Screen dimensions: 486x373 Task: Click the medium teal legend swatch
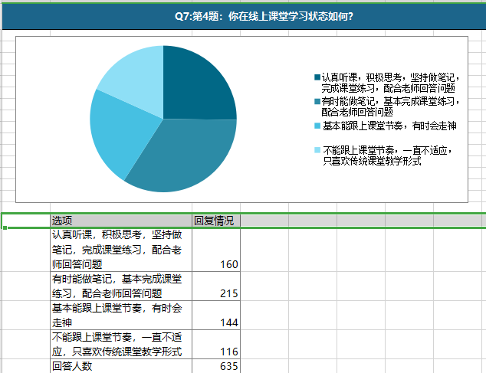coord(317,102)
